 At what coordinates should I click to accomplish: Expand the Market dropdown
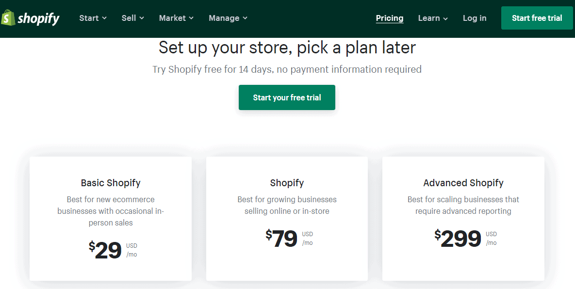point(176,18)
